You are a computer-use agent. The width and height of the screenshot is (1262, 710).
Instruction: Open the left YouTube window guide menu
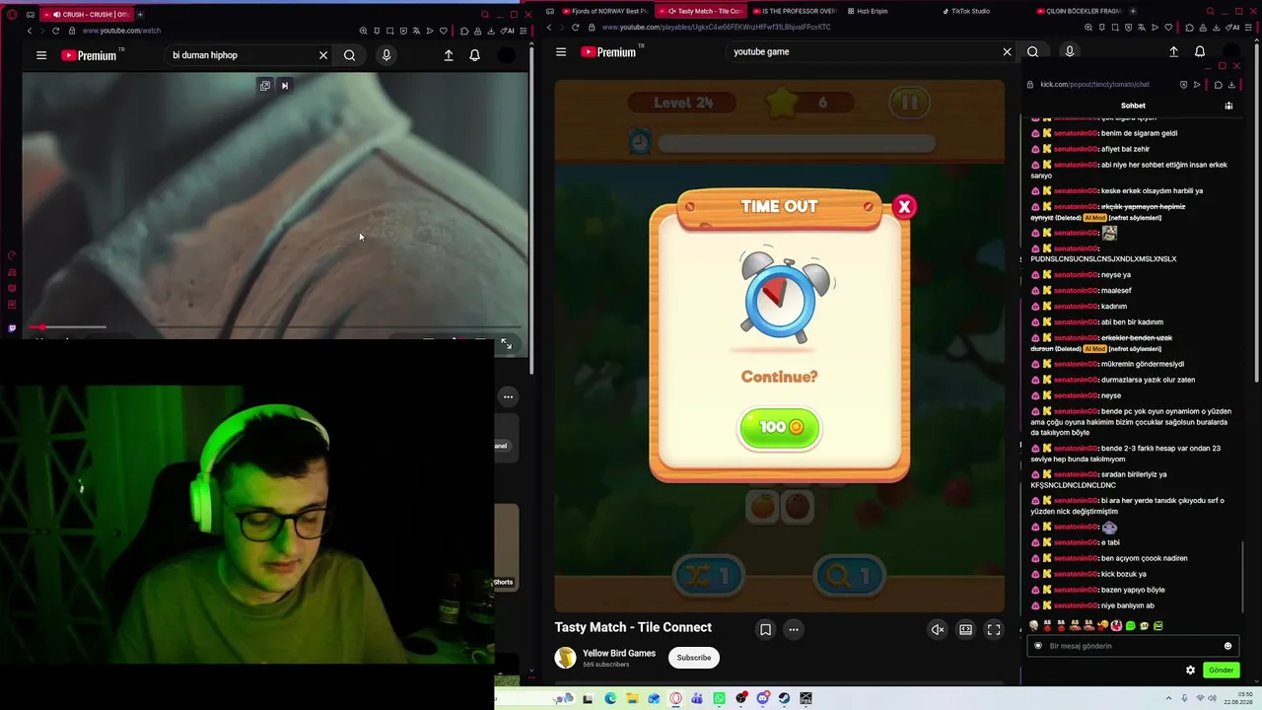pos(41,55)
